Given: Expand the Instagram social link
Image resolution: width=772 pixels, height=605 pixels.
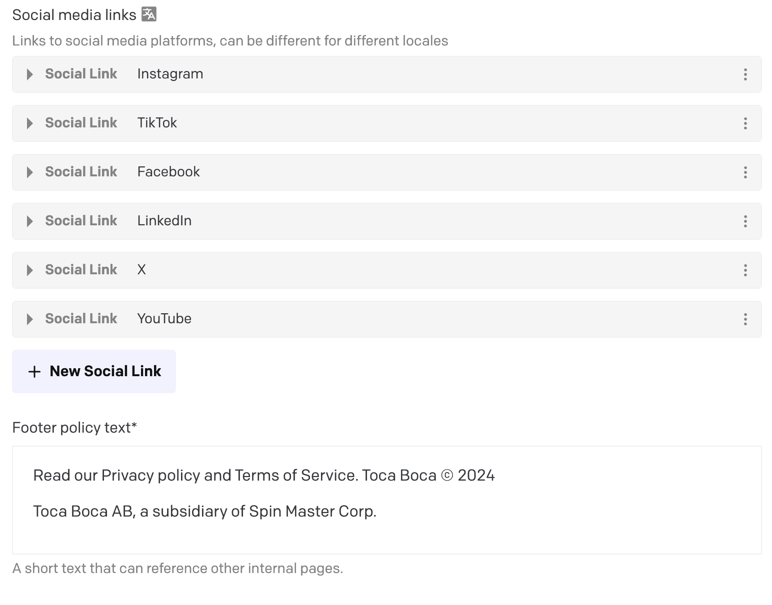Looking at the screenshot, I should pos(29,74).
